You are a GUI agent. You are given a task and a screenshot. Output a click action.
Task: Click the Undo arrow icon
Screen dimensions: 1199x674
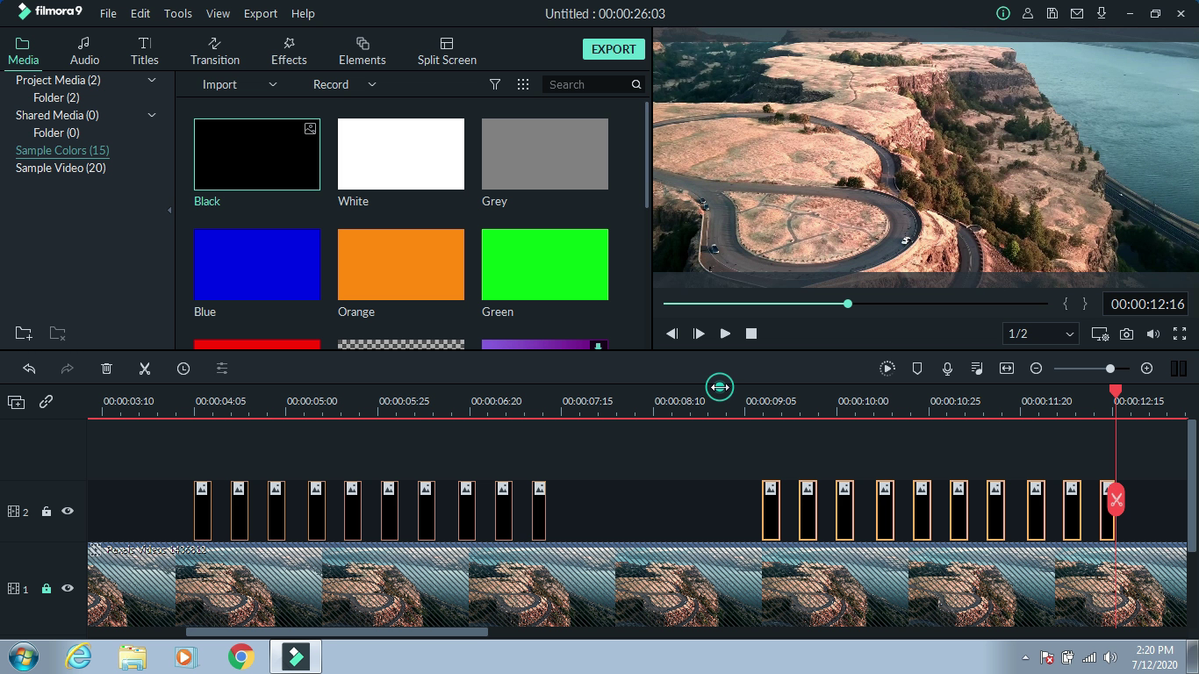[31, 369]
